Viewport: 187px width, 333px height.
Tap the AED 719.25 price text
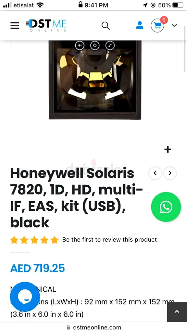(38, 268)
